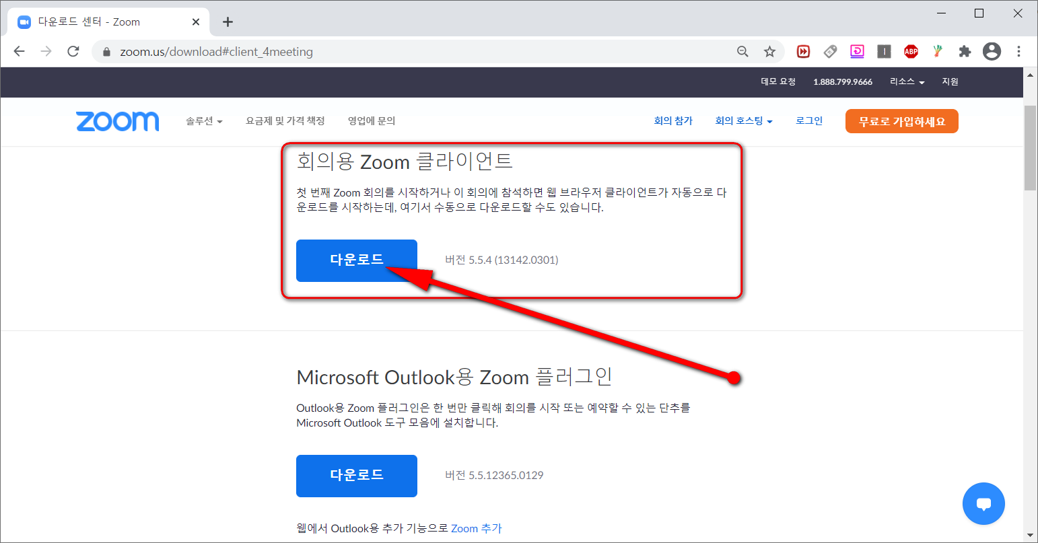Open the Chrome three-dot menu
The width and height of the screenshot is (1038, 543).
pos(1018,51)
